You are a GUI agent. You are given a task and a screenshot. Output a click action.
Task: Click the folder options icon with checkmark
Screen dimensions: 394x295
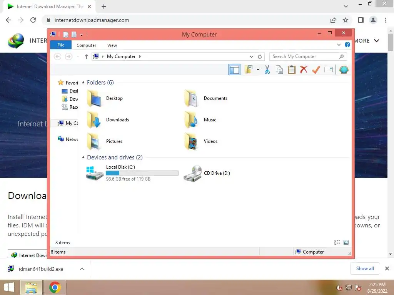coord(249,70)
